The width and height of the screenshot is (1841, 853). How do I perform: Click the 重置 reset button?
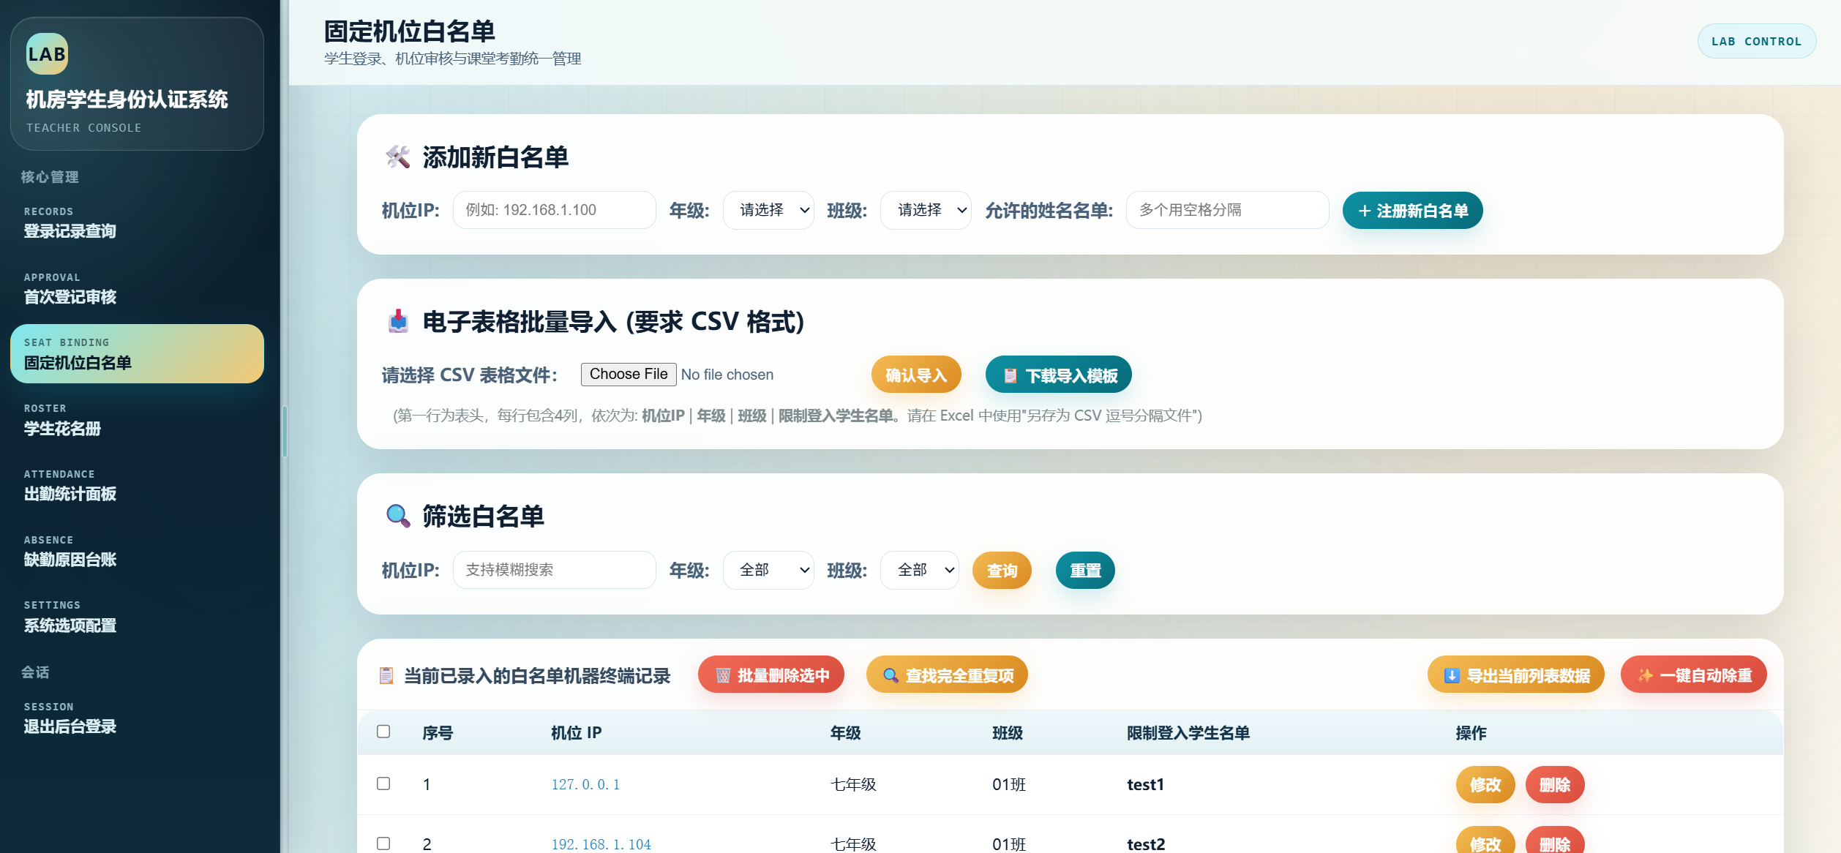click(1085, 570)
